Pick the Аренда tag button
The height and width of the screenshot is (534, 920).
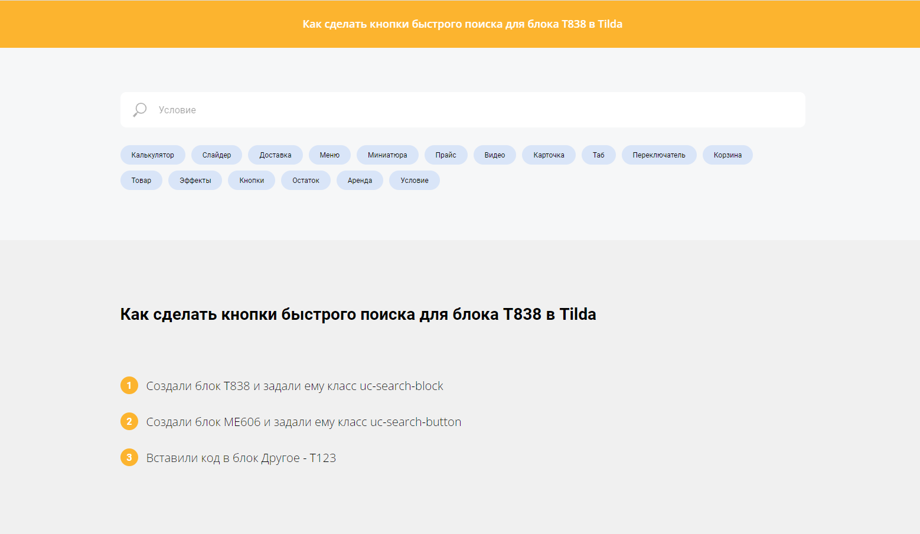point(360,181)
